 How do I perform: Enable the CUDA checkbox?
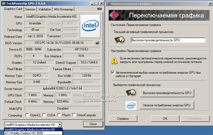pos(44,115)
